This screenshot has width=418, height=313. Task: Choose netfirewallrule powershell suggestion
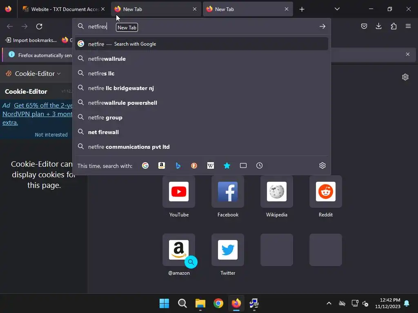point(202,103)
